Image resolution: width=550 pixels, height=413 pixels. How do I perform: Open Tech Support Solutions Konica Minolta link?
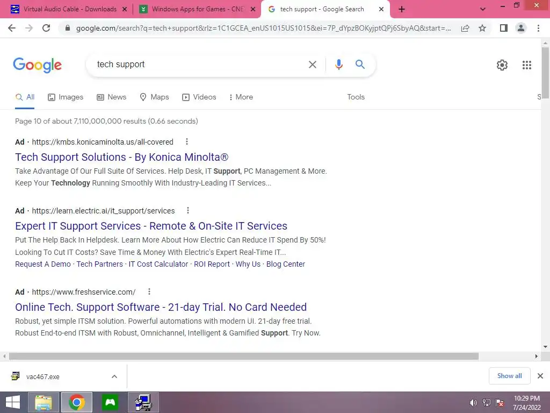122,157
